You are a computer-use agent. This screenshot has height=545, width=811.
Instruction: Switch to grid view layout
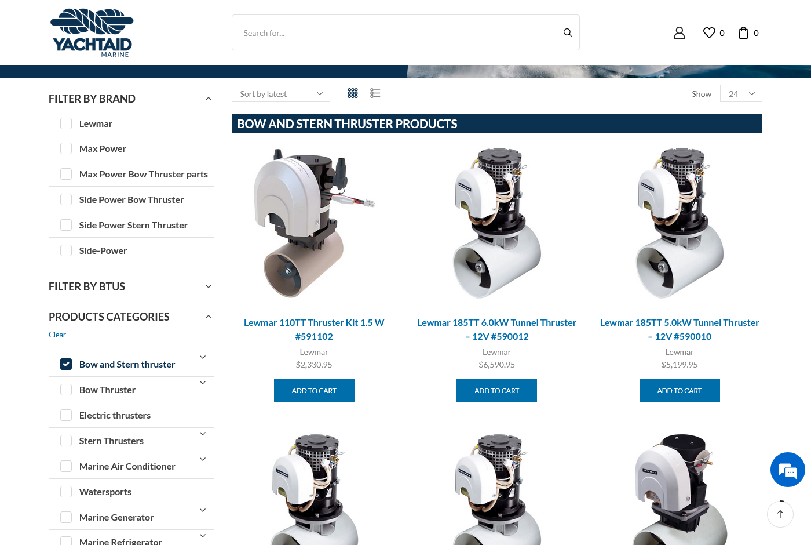pos(353,93)
